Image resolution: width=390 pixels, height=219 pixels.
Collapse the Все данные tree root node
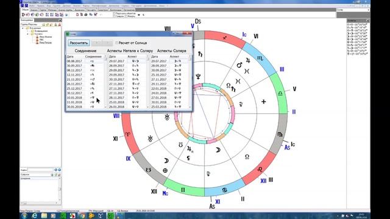[x=23, y=28]
